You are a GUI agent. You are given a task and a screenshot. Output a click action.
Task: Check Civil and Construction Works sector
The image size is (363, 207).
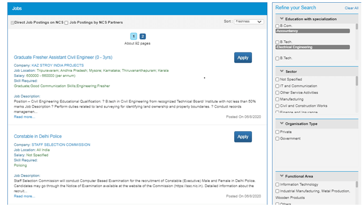(277, 106)
